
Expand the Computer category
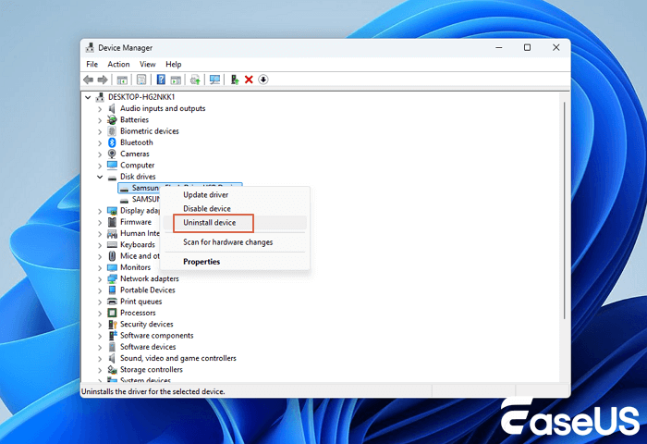(100, 166)
